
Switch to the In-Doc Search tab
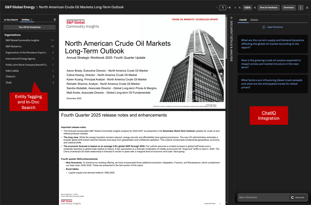click(x=11, y=20)
